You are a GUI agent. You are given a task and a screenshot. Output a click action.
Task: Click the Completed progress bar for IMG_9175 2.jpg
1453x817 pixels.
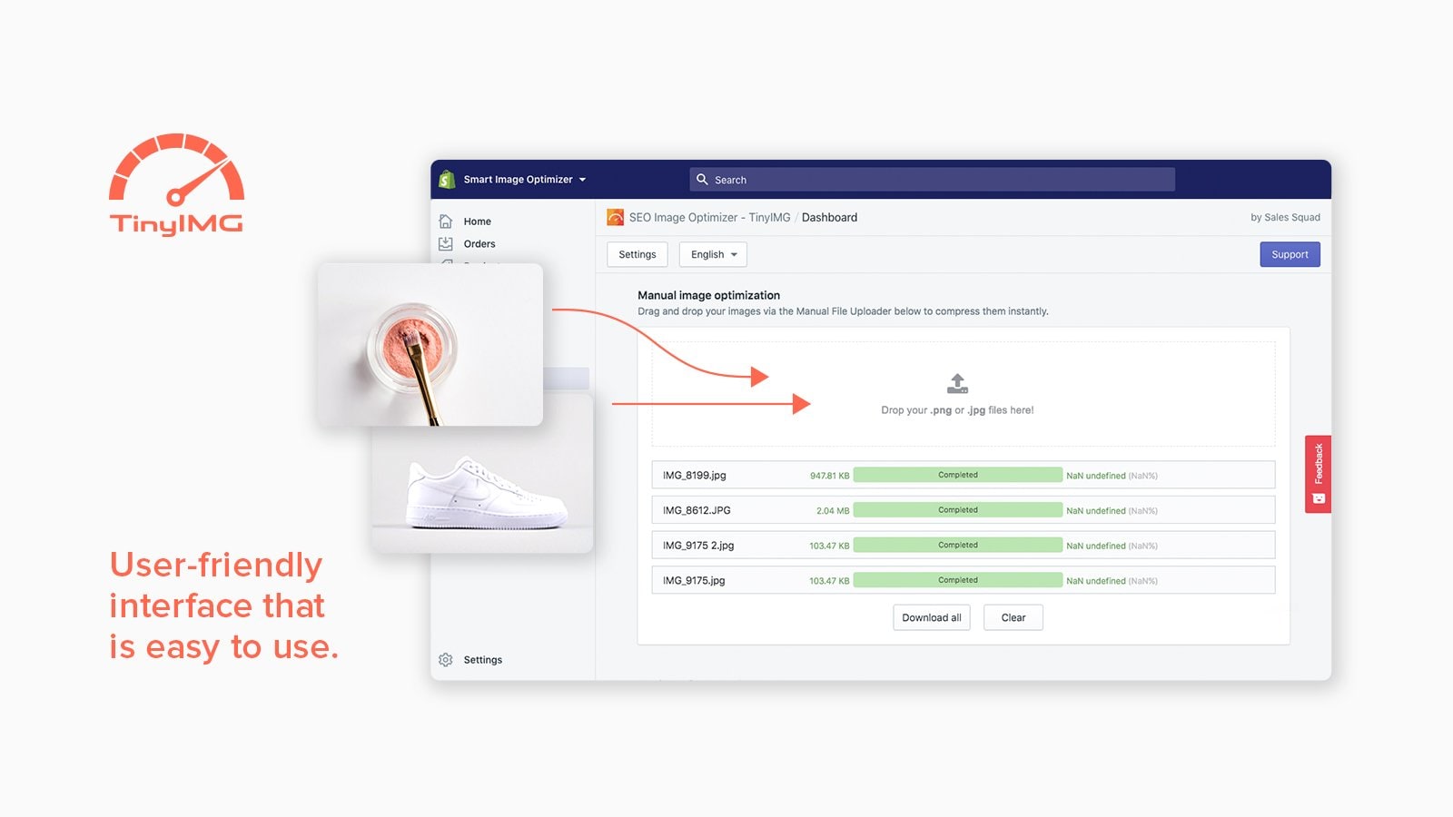958,545
